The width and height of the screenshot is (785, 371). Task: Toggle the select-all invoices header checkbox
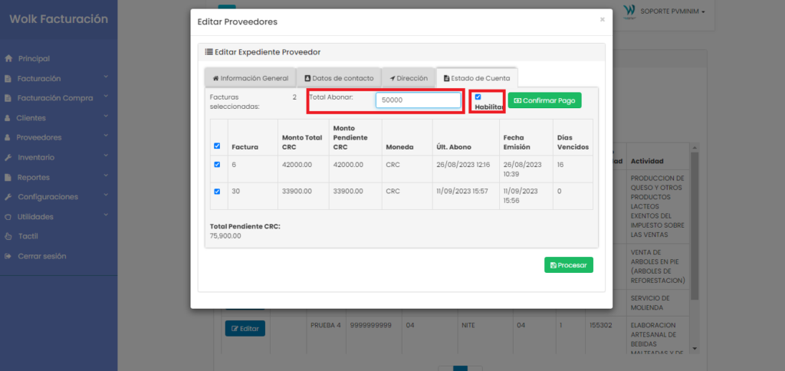tap(217, 146)
